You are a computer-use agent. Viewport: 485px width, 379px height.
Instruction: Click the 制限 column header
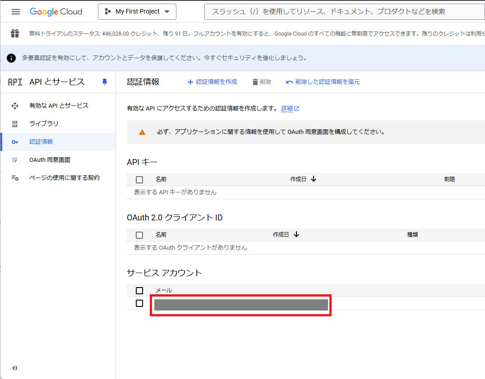coord(449,179)
